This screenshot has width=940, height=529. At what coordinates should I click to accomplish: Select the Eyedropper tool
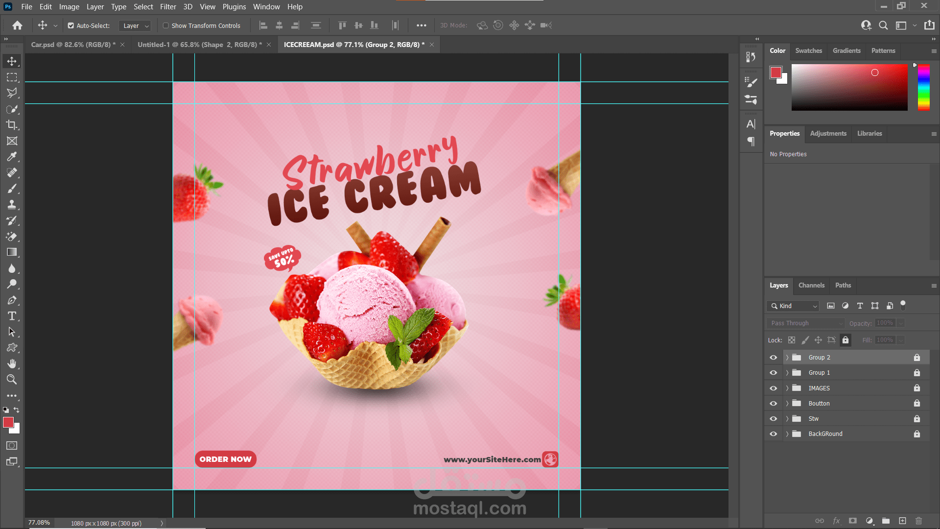pyautogui.click(x=12, y=157)
